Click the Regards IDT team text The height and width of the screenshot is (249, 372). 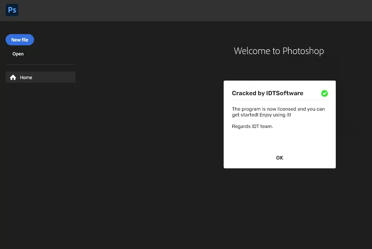[x=252, y=126]
